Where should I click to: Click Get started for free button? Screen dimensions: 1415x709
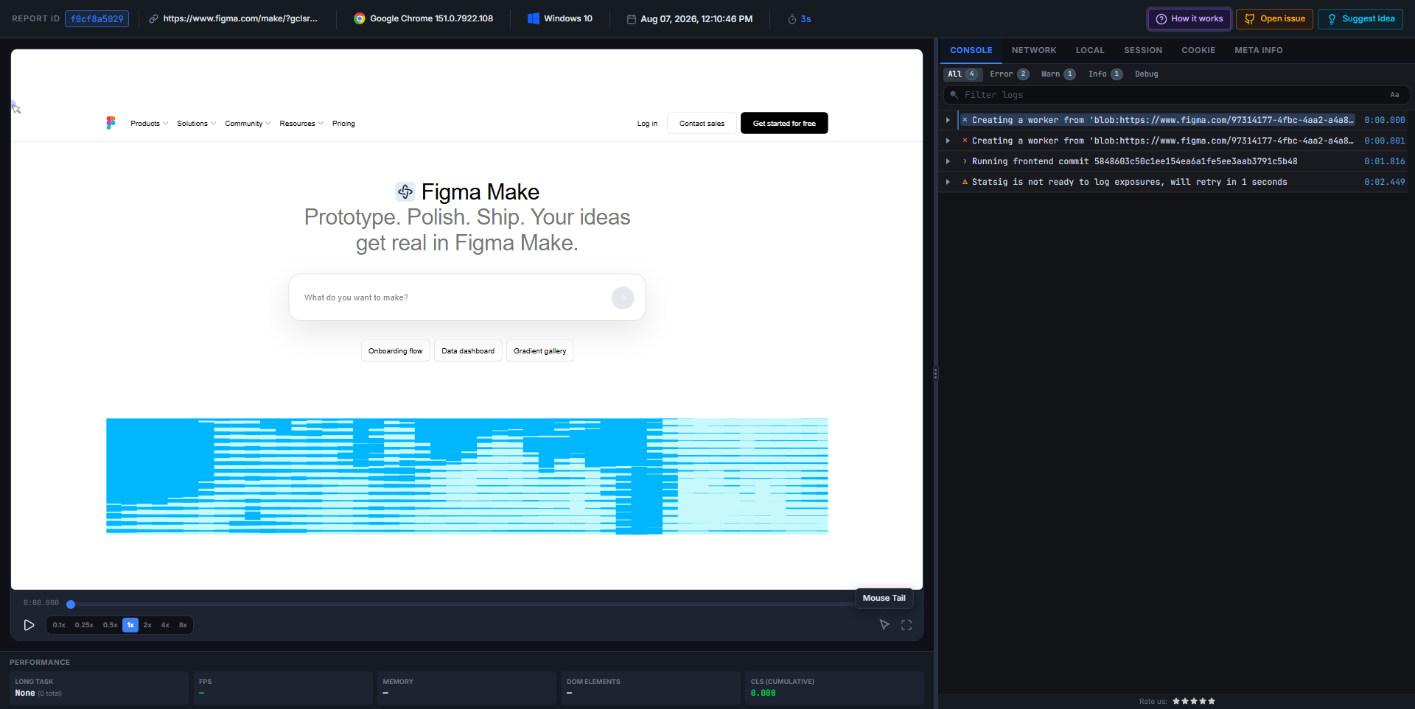784,123
